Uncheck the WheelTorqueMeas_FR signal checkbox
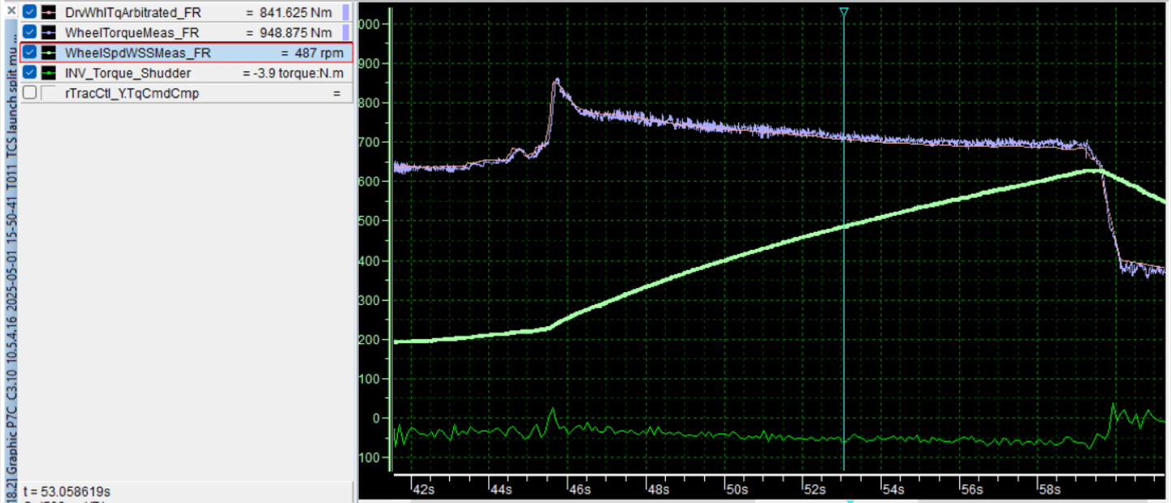Image resolution: width=1171 pixels, height=503 pixels. click(30, 32)
